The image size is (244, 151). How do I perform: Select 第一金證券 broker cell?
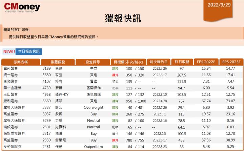tap(13, 88)
